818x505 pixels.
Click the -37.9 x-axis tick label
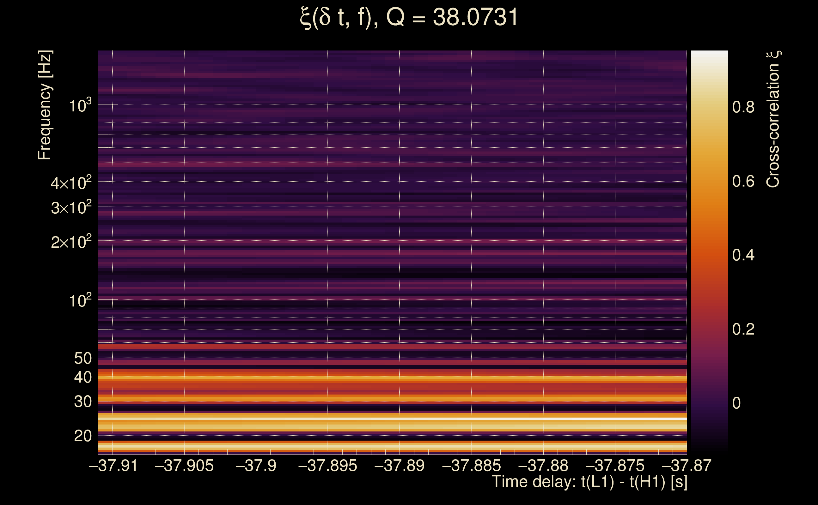click(256, 466)
